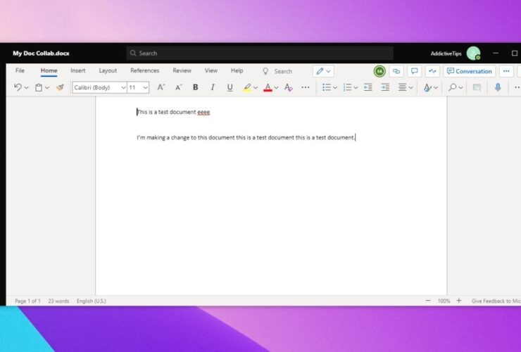Open more font options ellipsis

click(x=306, y=87)
